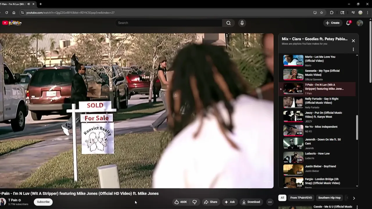This screenshot has height=209, width=372.
Task: Install YouTube as an app
Action: pyautogui.click(x=315, y=12)
